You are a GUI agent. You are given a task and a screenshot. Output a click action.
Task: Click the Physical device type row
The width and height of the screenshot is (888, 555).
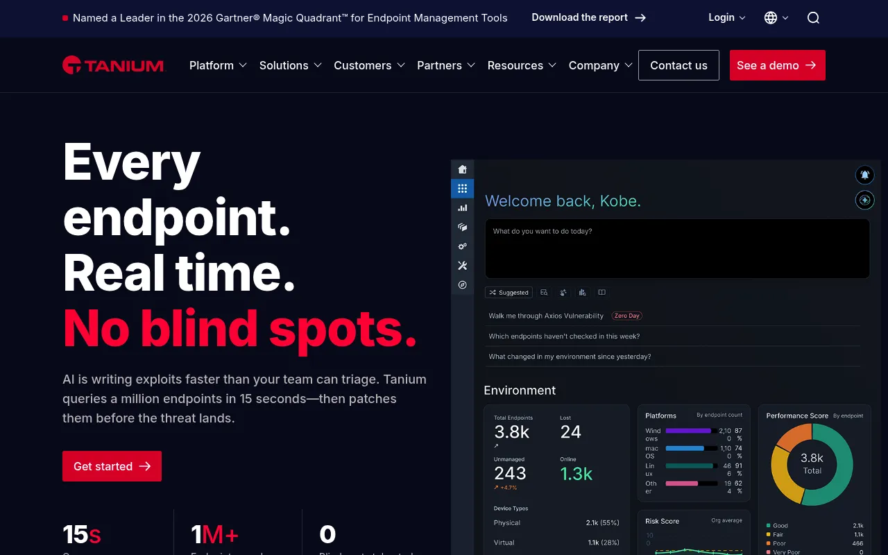tap(556, 523)
